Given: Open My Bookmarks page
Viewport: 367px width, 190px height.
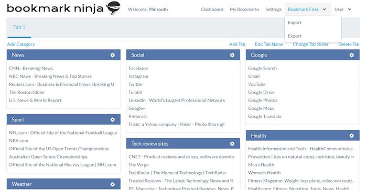Looking at the screenshot, I should [x=244, y=9].
